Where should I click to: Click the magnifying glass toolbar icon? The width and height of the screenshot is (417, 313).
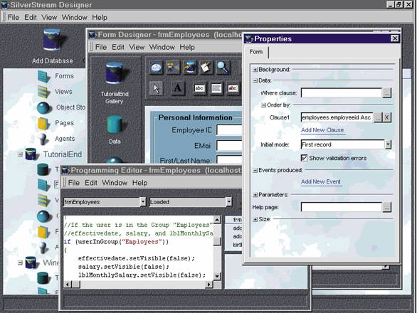coord(223,68)
